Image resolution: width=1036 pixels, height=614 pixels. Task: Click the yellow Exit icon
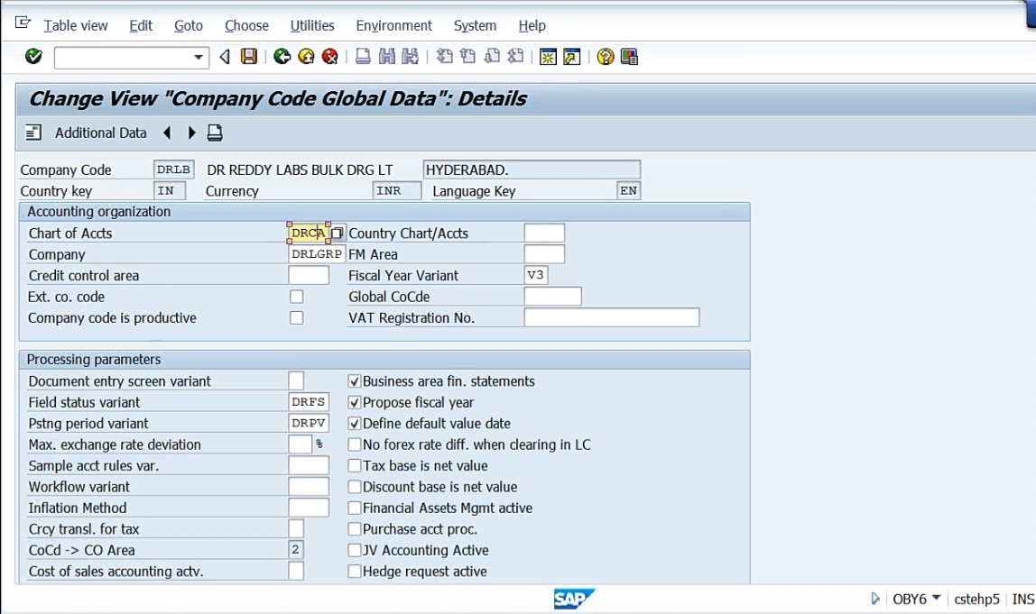tap(306, 57)
